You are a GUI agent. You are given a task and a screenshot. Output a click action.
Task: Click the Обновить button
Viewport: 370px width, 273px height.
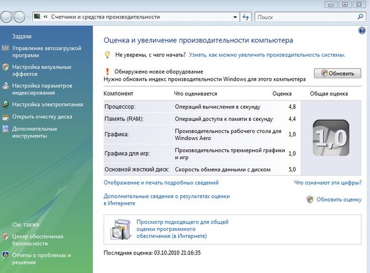point(337,73)
